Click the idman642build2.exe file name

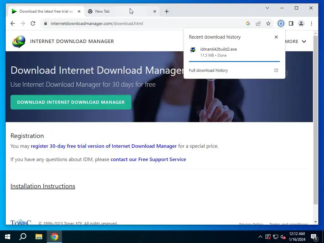tap(218, 49)
